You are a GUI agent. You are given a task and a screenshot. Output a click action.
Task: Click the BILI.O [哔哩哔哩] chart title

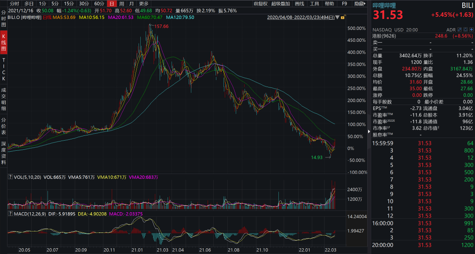25,18
